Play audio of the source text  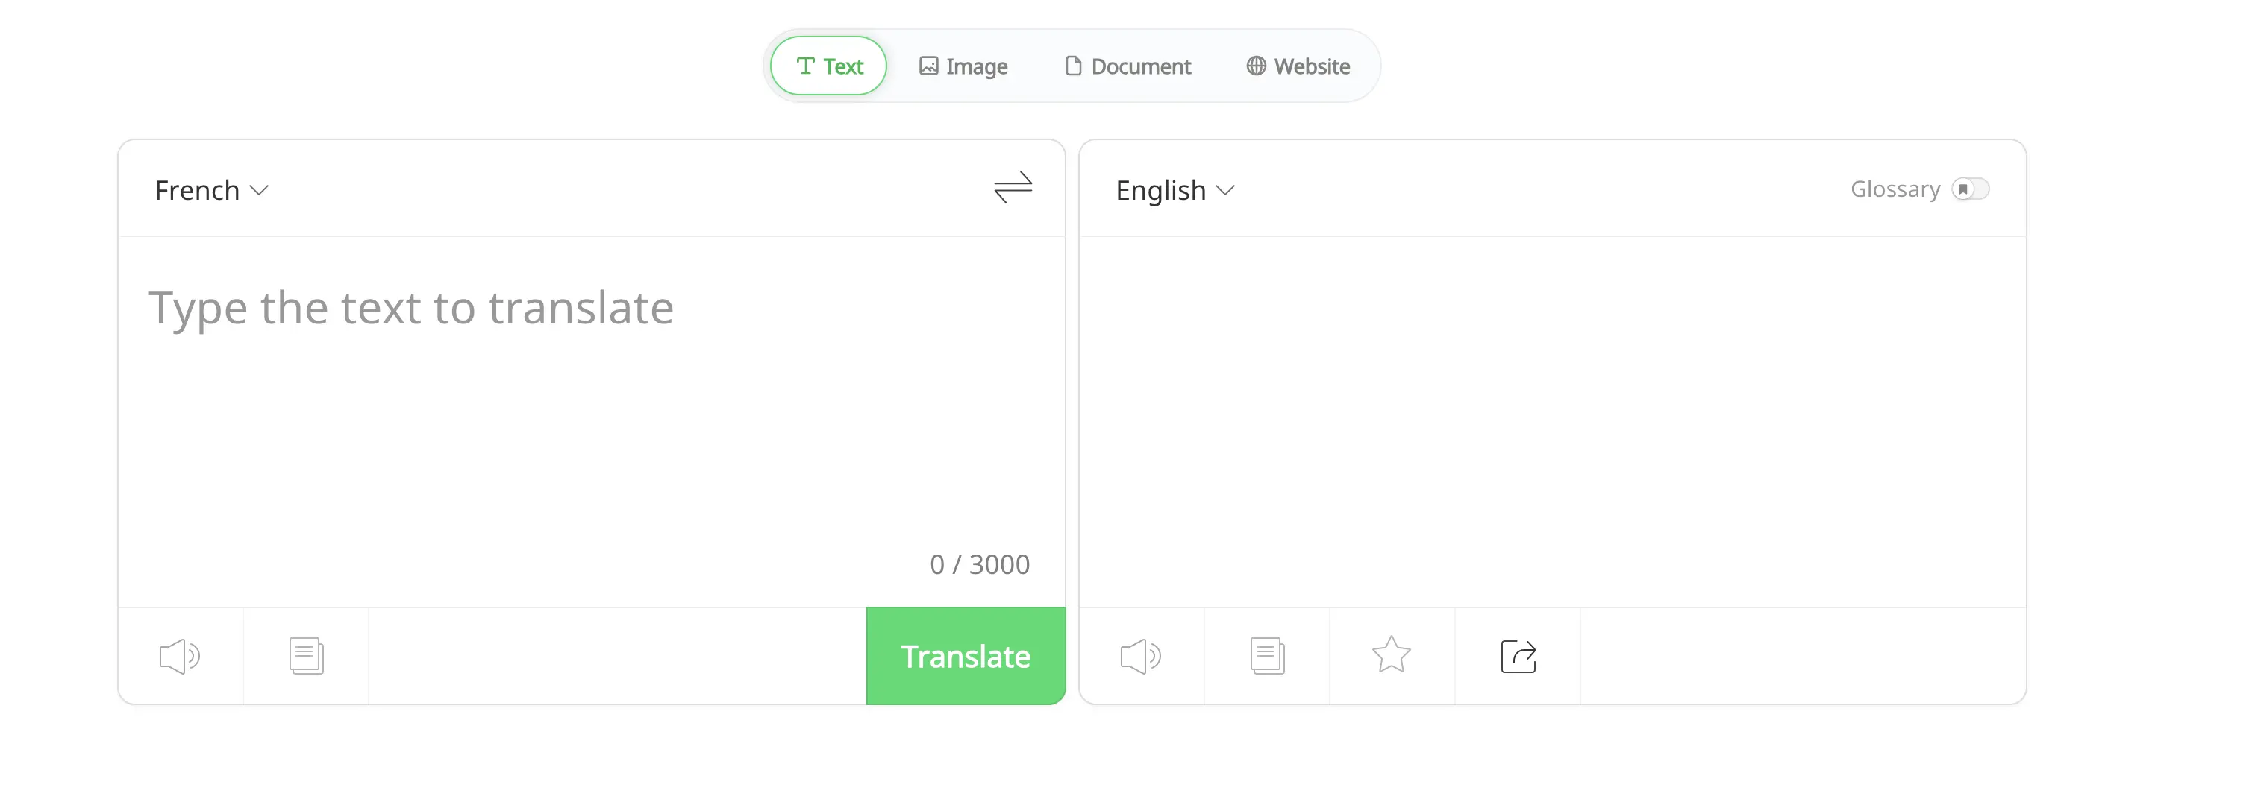tap(179, 656)
